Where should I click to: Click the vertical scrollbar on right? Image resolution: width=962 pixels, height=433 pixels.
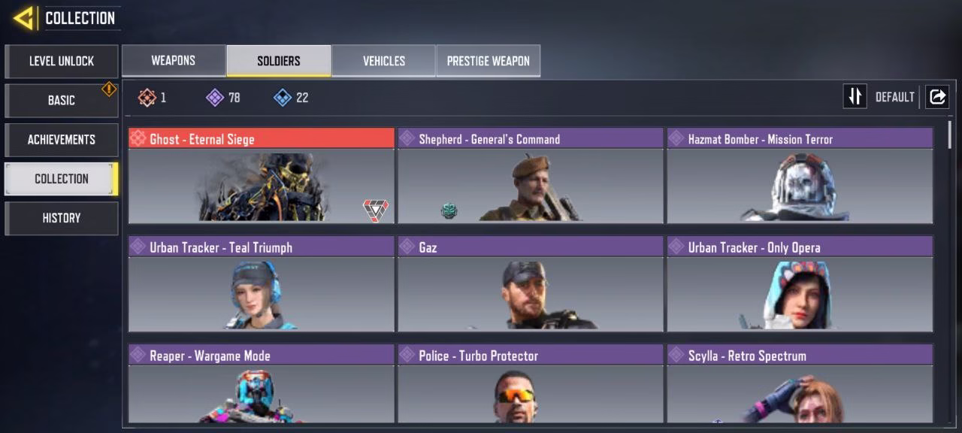coord(950,134)
